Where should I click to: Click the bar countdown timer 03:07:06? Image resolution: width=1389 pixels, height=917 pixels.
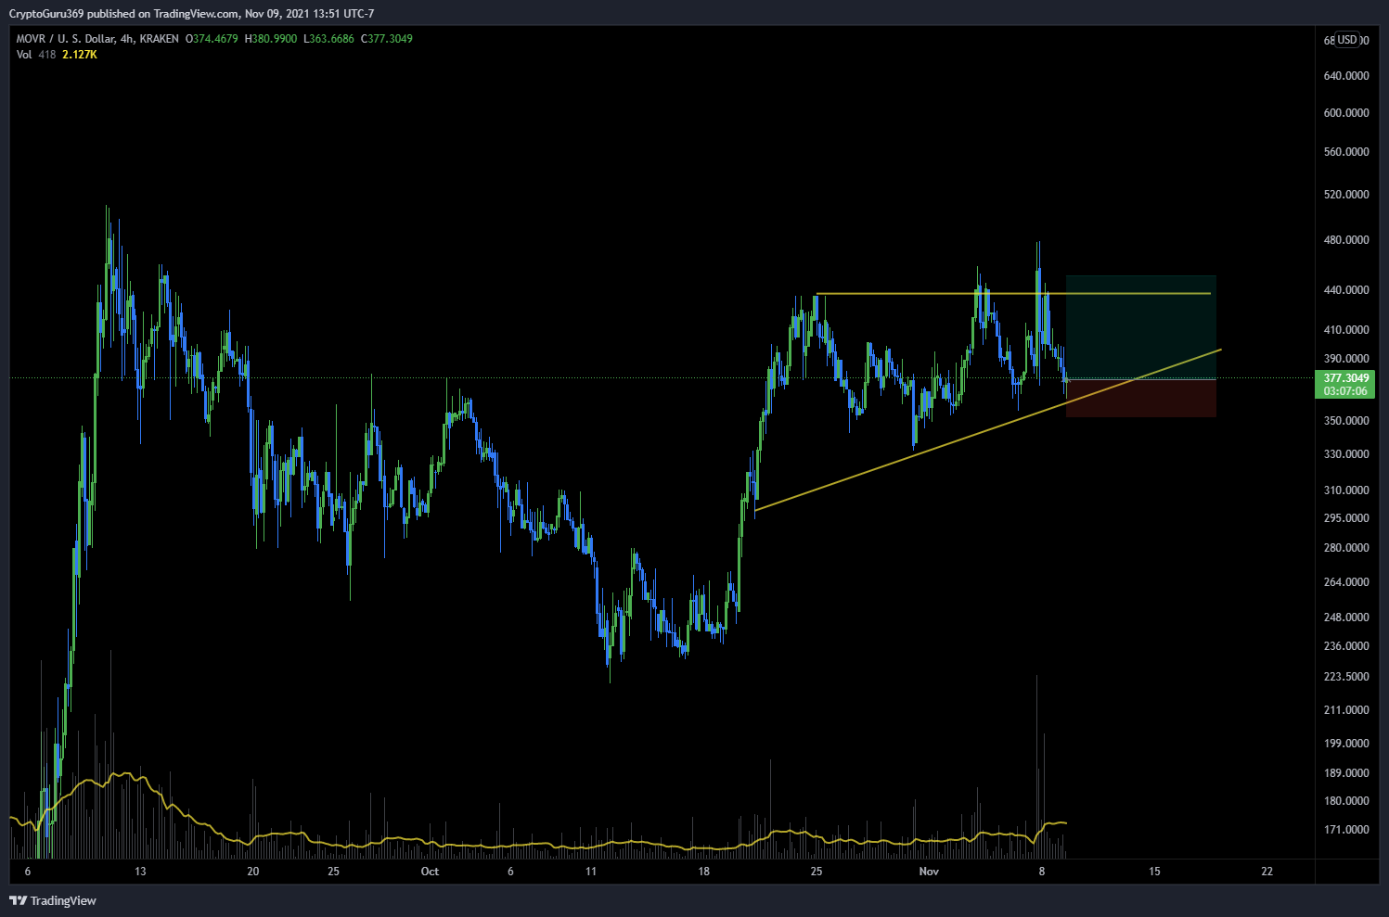pos(1345,391)
